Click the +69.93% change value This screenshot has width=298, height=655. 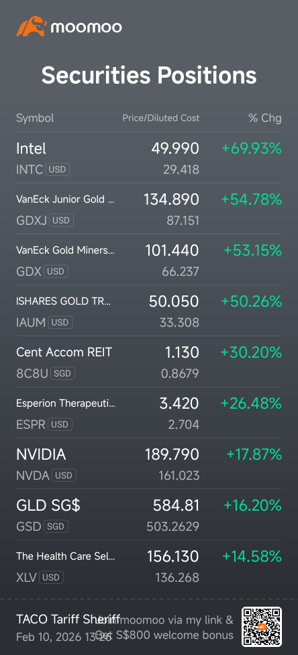tap(252, 148)
